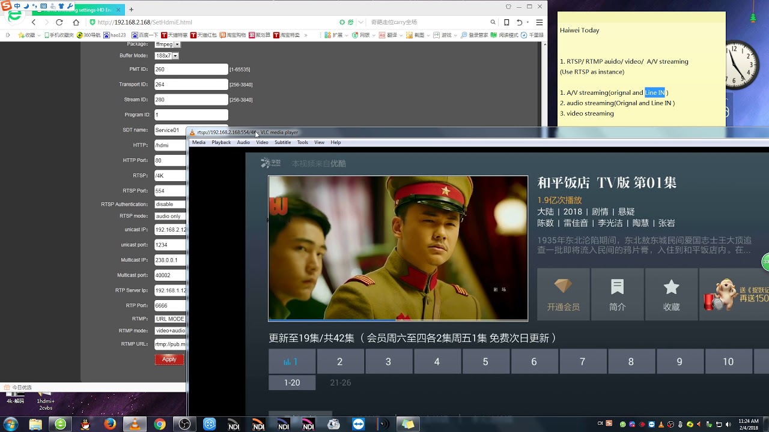The height and width of the screenshot is (432, 769).
Task: Click the volume icon in system tray
Action: tap(729, 424)
